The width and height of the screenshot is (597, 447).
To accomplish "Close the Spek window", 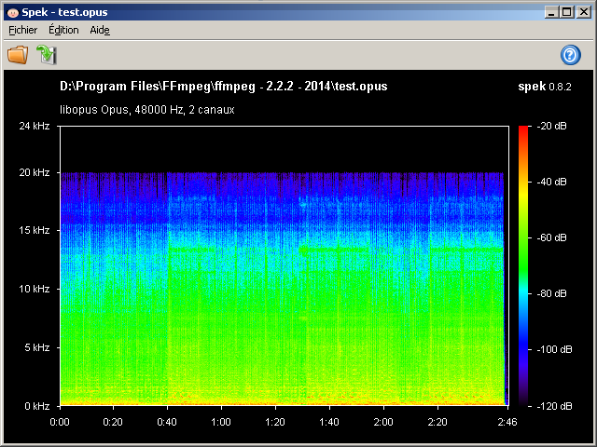I will coord(584,12).
